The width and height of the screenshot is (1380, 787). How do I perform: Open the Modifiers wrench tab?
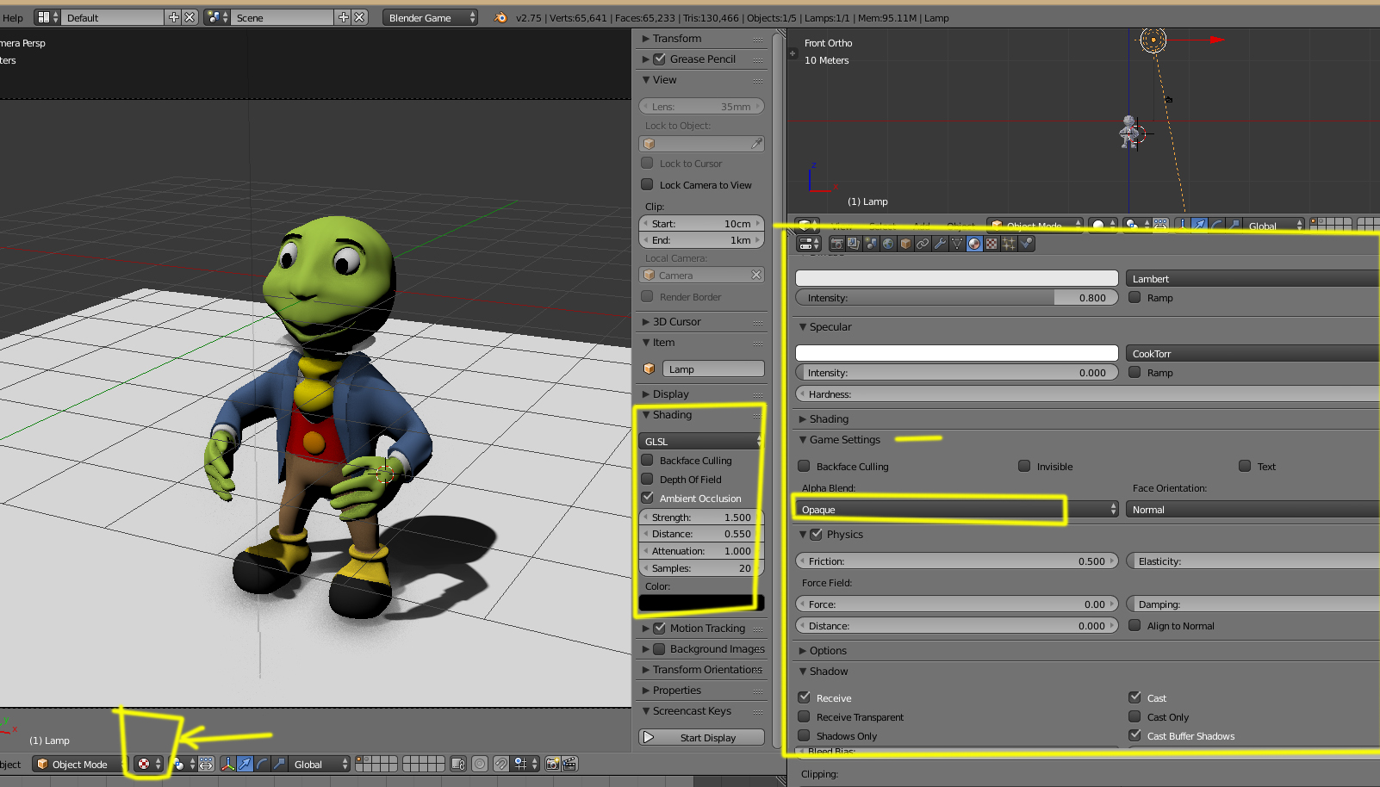[940, 244]
